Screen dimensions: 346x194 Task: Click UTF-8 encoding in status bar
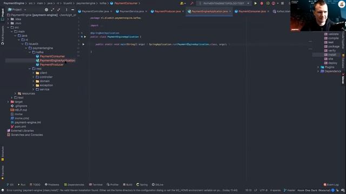[263, 190]
